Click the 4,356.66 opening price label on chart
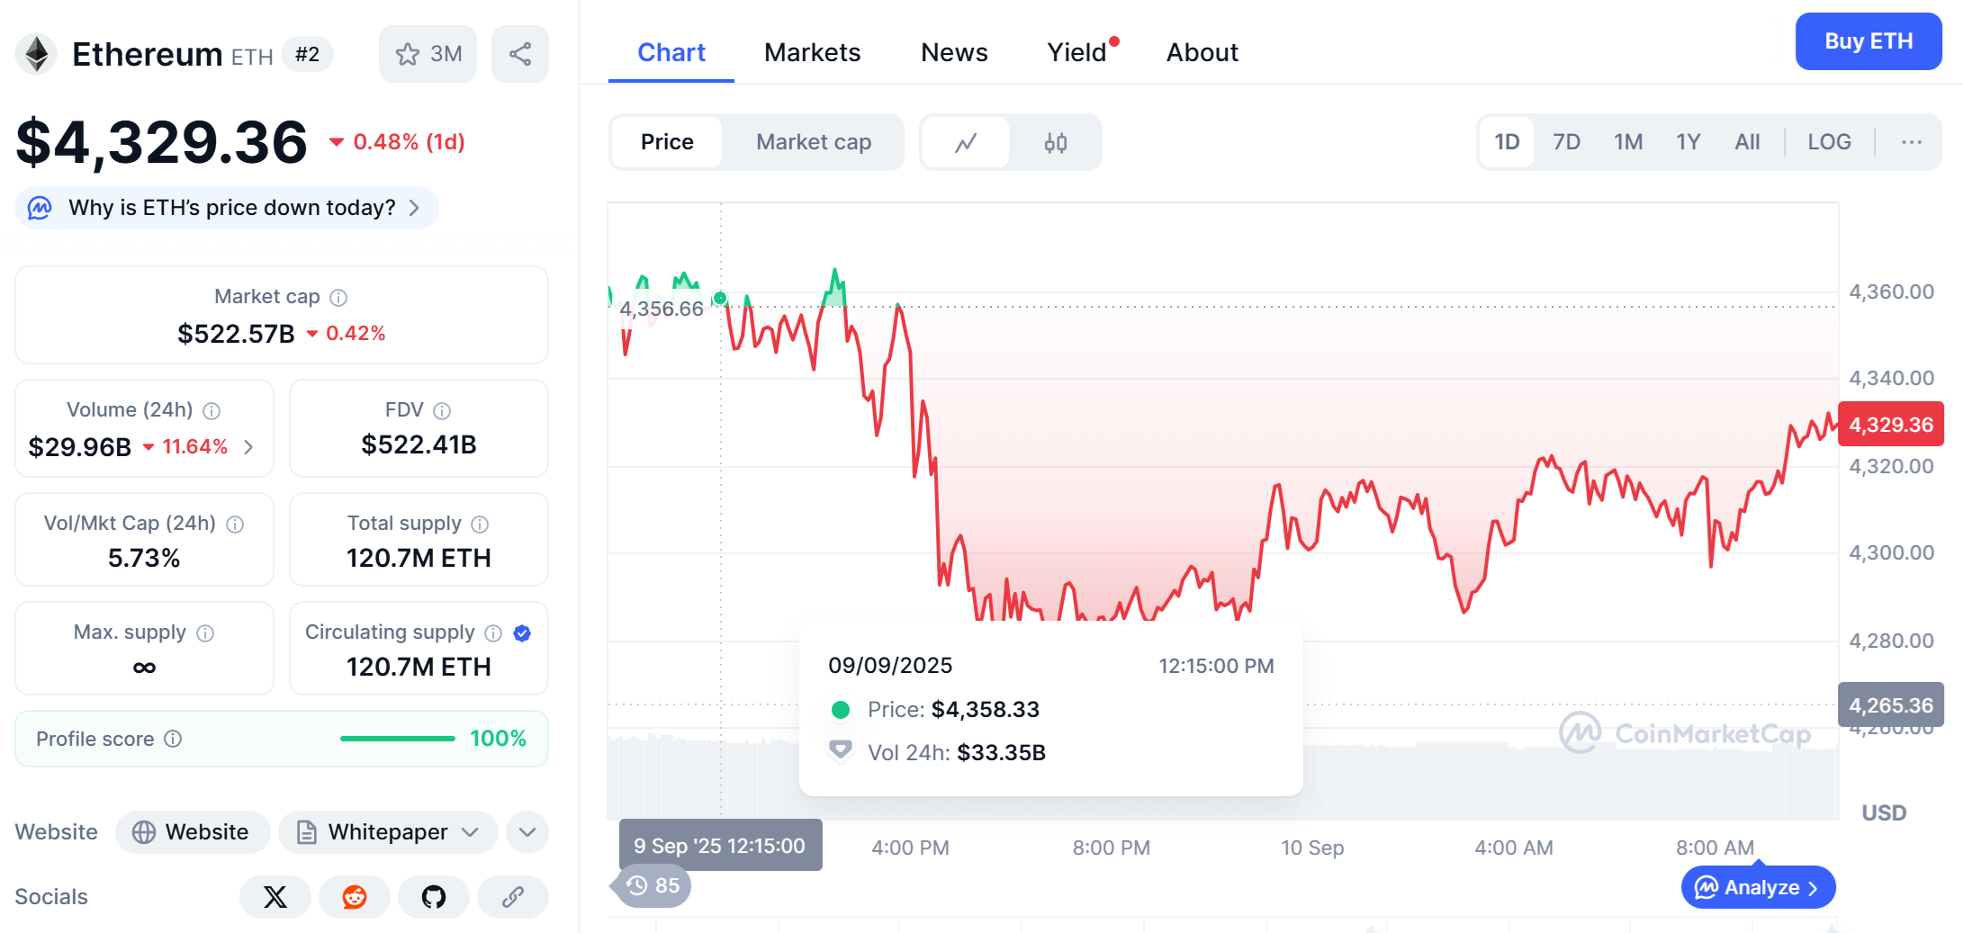Screen dimensions: 1963x933 pyautogui.click(x=662, y=309)
